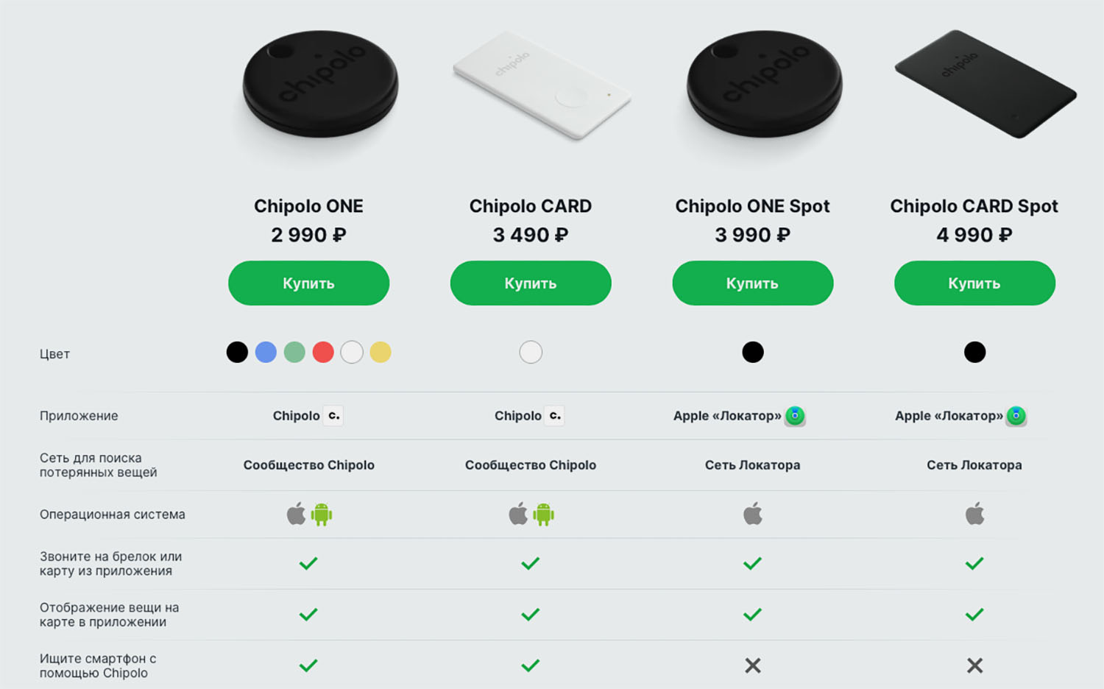Click the Android icon under Chipolo ONE

[x=322, y=515]
